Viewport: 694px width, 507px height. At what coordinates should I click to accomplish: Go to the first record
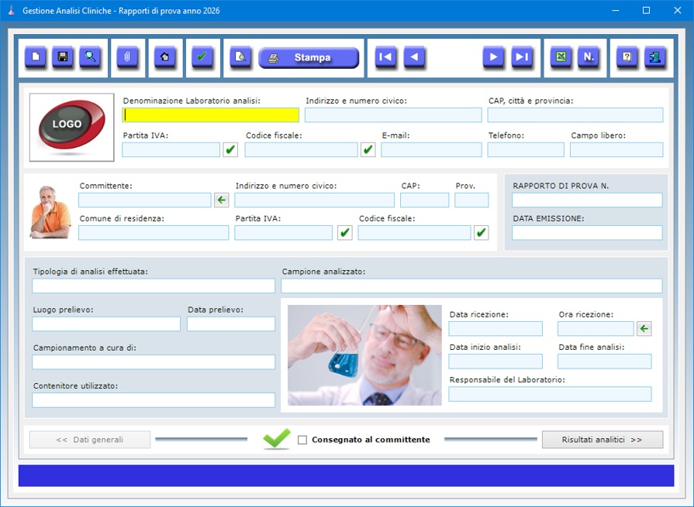[x=385, y=57]
